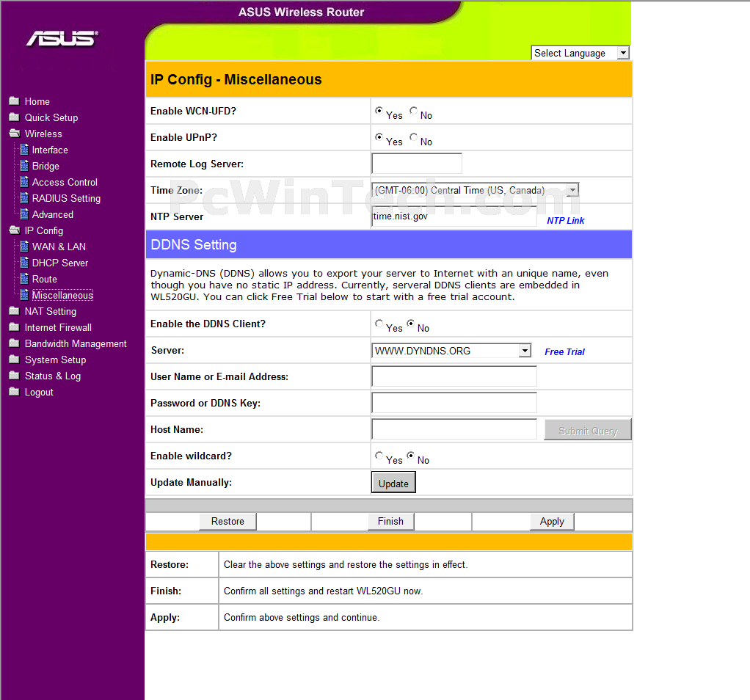
Task: Click the open IP Config folder icon
Action: (15, 230)
